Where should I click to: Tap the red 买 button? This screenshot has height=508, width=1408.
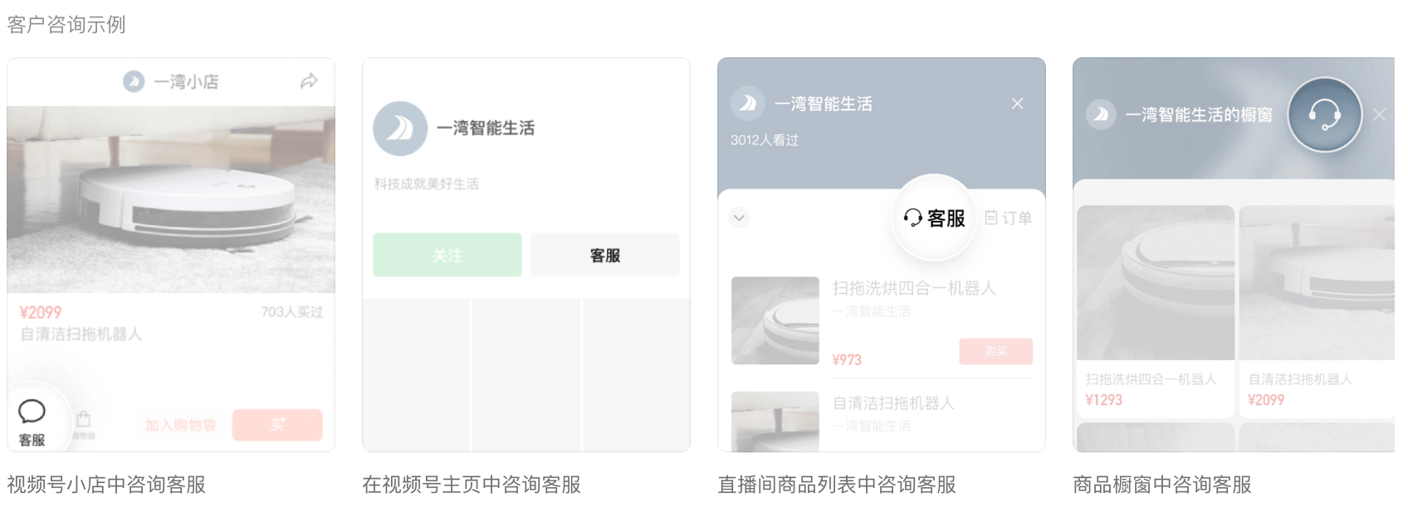[277, 425]
